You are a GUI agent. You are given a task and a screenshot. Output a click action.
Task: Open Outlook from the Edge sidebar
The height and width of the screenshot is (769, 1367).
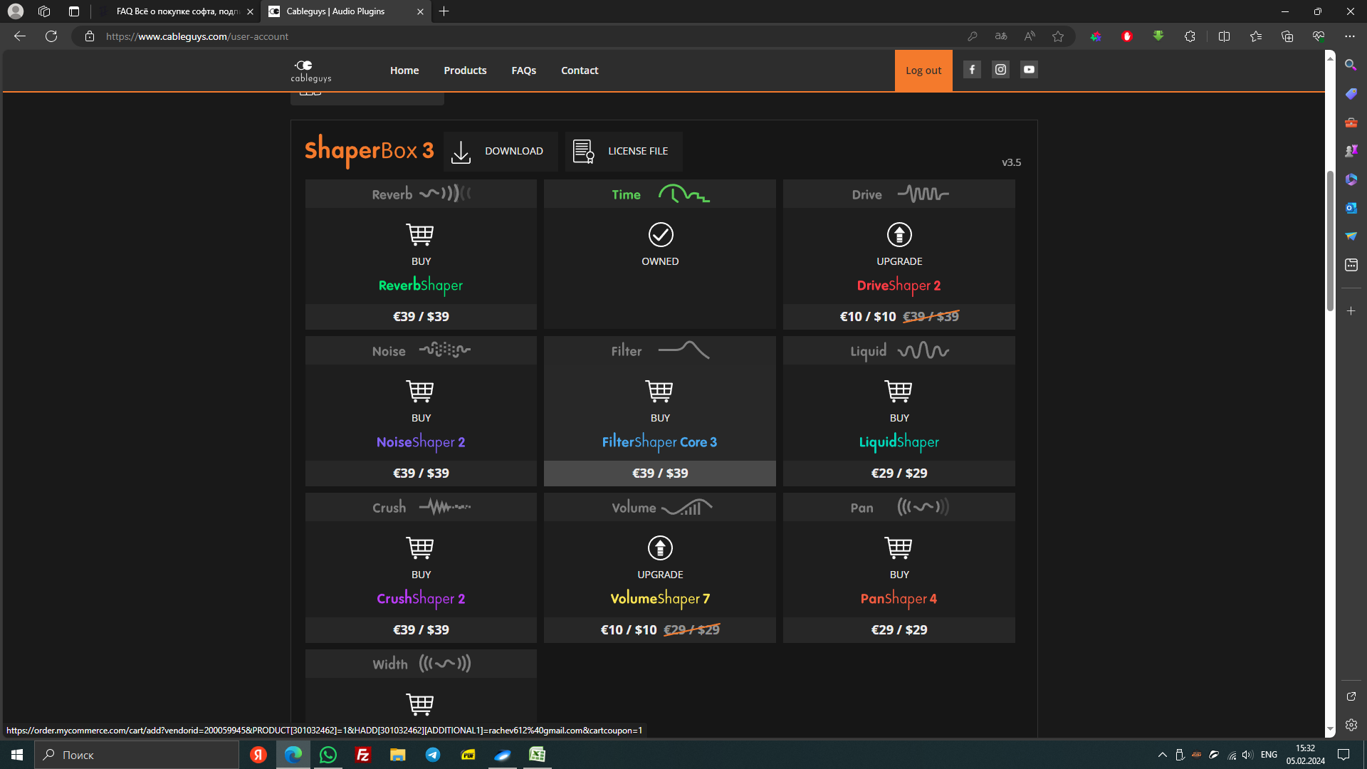[1351, 208]
